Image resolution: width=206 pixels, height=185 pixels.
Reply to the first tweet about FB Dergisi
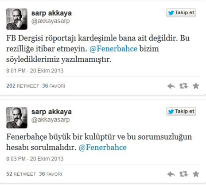click(x=171, y=86)
